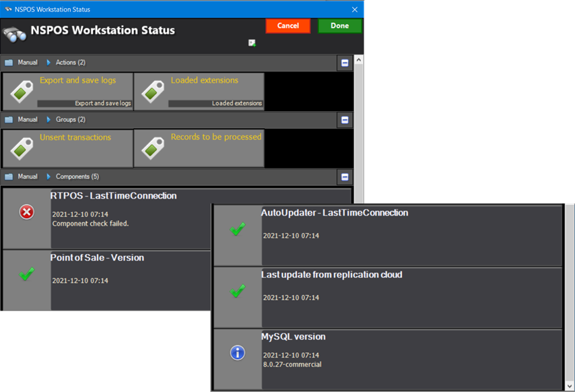The image size is (575, 392).
Task: Click the blue arrow before Components (5)
Action: (x=48, y=176)
